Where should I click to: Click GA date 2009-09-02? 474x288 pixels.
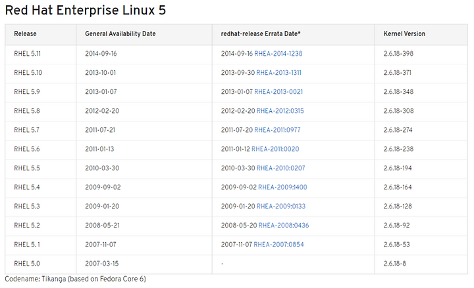pos(103,187)
